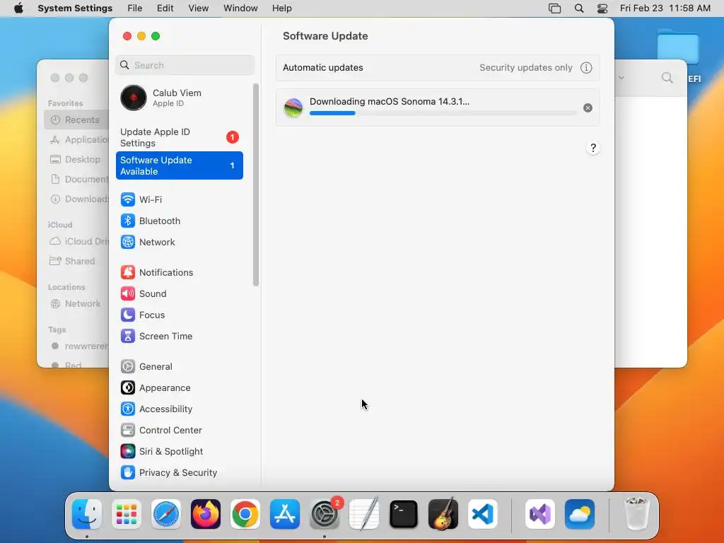Open the Window menu
This screenshot has width=724, height=543.
(240, 8)
